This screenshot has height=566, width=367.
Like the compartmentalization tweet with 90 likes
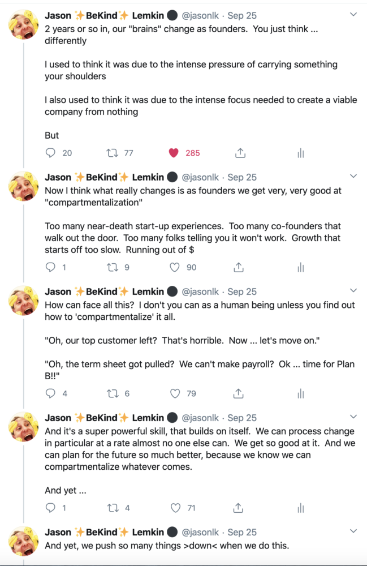pyautogui.click(x=175, y=267)
